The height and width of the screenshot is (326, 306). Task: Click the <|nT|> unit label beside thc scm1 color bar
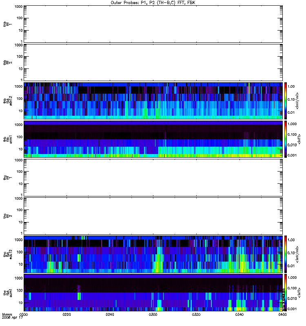pyautogui.click(x=299, y=293)
